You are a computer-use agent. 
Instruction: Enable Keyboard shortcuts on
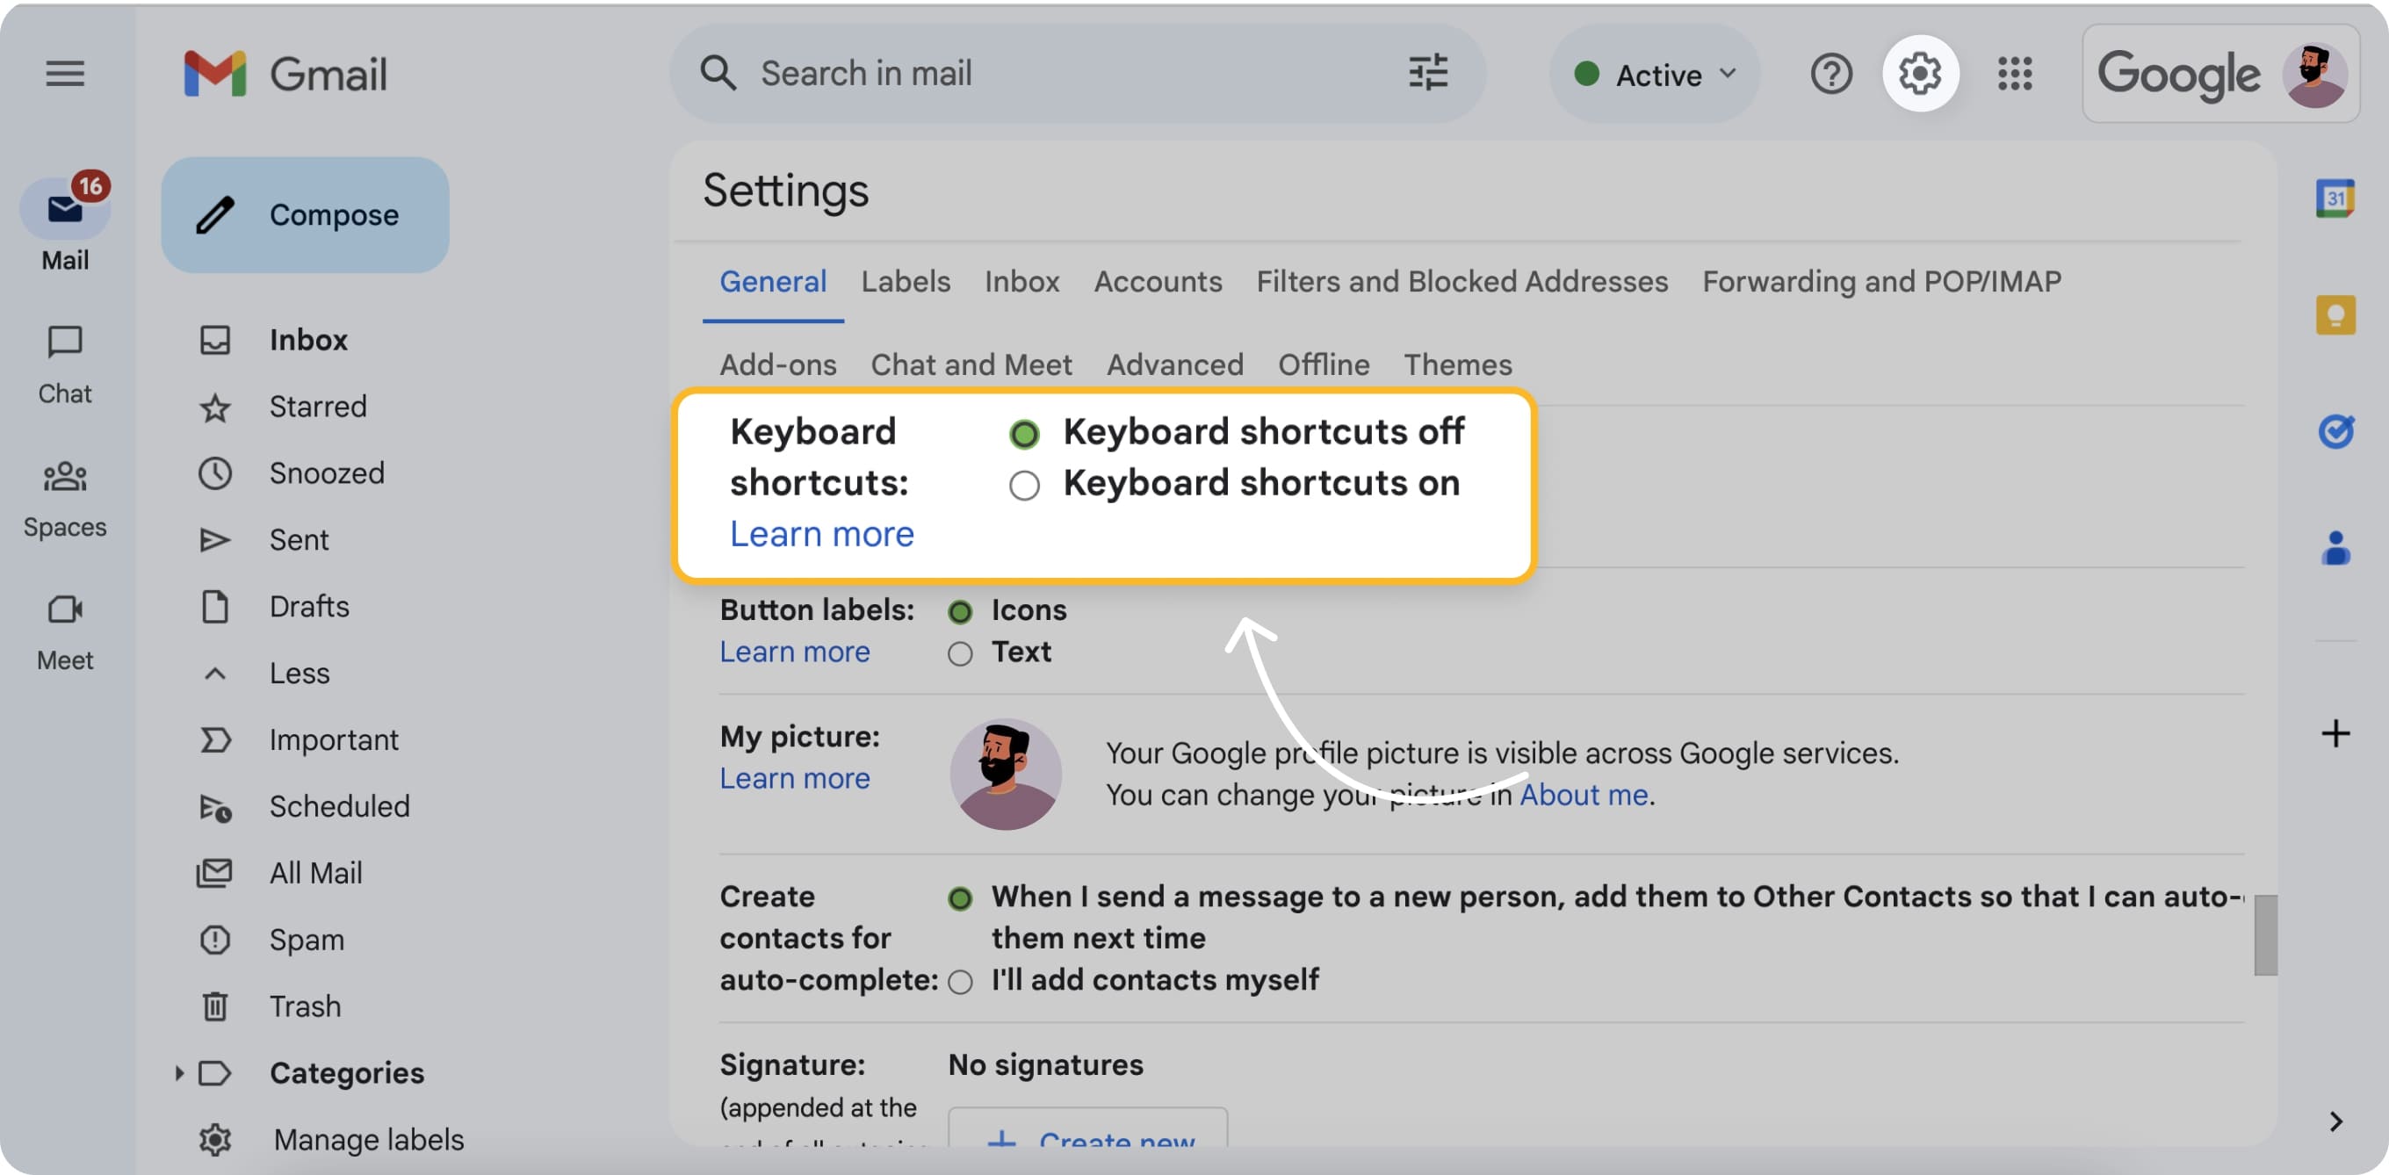coord(1024,484)
